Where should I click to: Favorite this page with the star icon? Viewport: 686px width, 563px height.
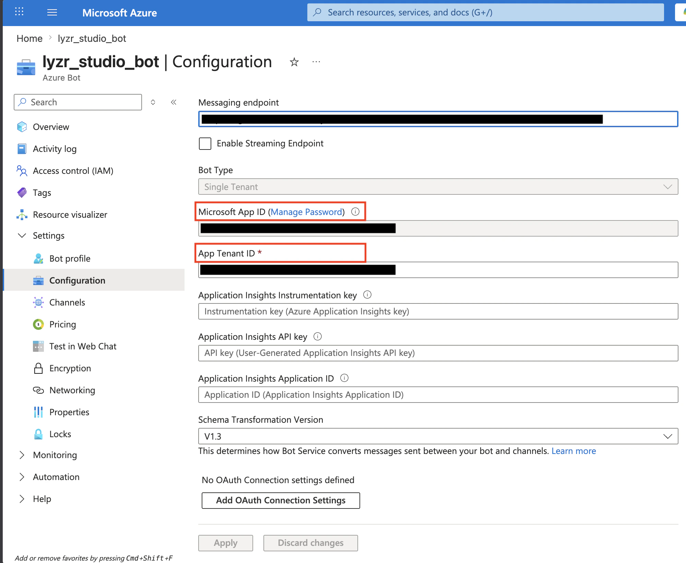coord(294,62)
